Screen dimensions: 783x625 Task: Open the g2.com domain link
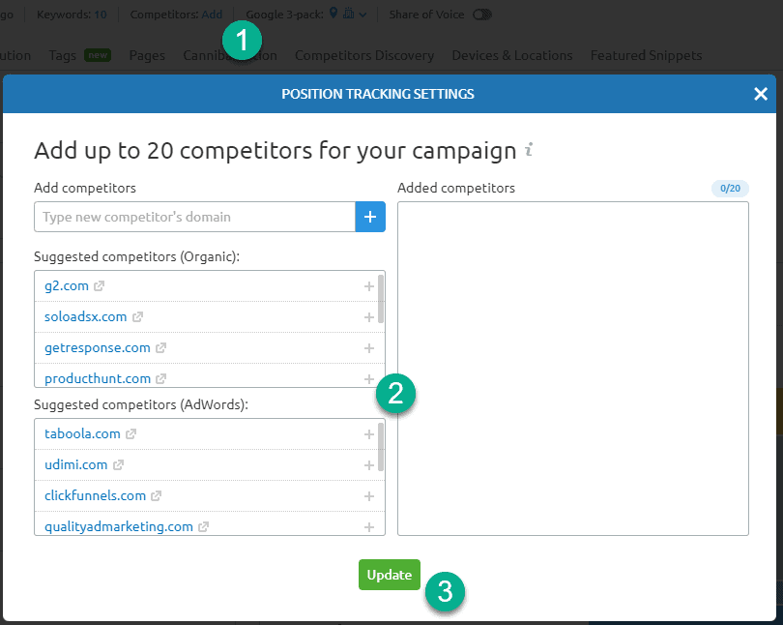coord(67,285)
